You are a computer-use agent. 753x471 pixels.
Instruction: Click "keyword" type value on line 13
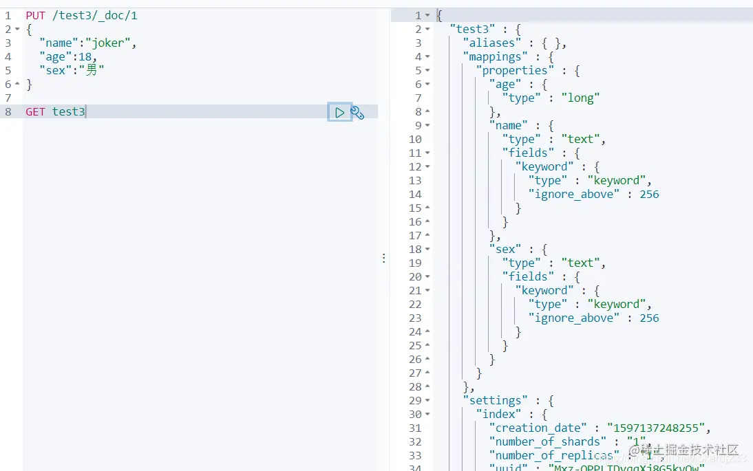point(617,181)
